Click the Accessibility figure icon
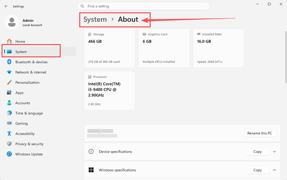This screenshot has height=180, width=287. pos(9,133)
